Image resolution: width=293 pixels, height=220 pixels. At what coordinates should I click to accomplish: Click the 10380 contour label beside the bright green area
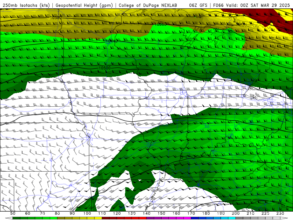coord(160,24)
